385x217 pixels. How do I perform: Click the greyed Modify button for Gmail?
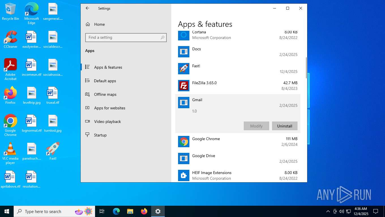pyautogui.click(x=256, y=126)
